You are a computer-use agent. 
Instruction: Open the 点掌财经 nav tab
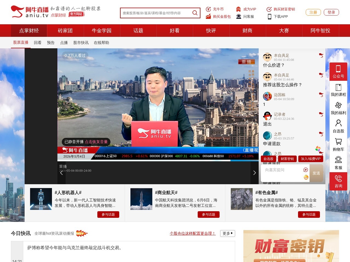[x=29, y=31]
